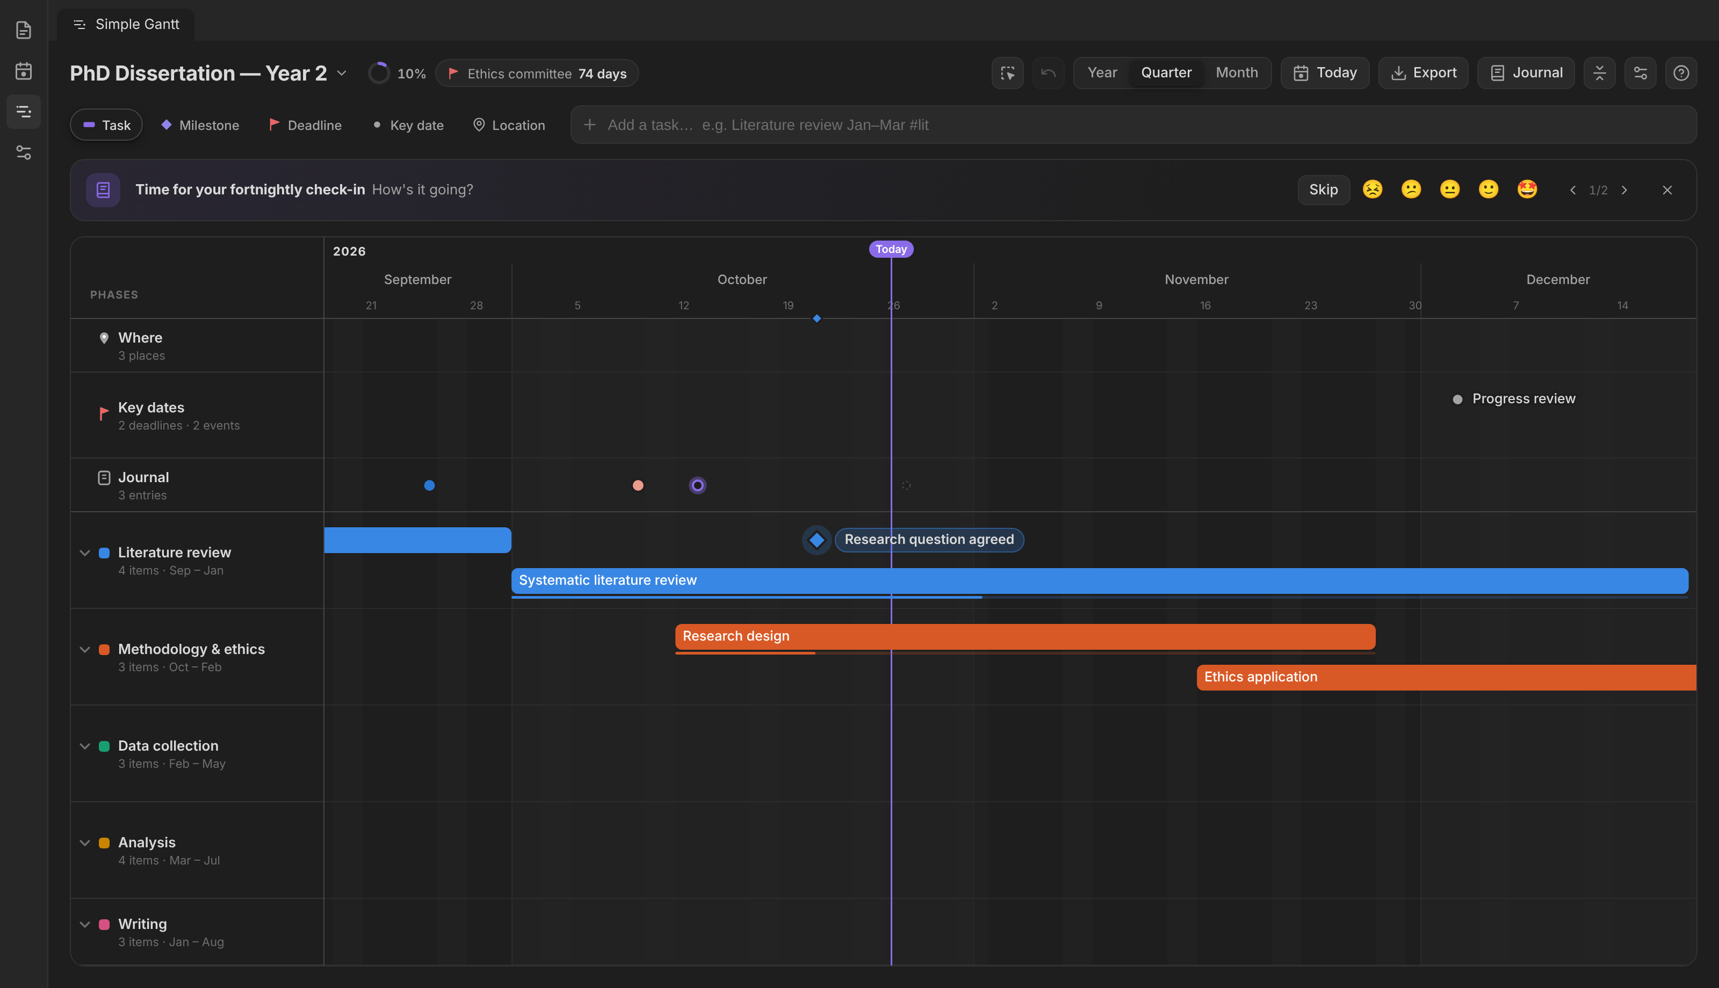
Task: Open the salmon journal entry dot
Action: (638, 485)
